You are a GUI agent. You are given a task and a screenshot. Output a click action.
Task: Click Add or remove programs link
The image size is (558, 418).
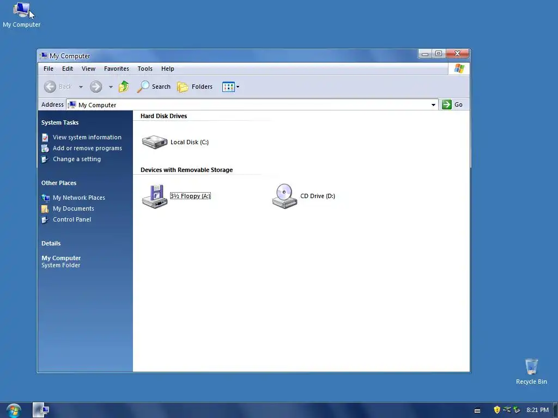pos(88,148)
